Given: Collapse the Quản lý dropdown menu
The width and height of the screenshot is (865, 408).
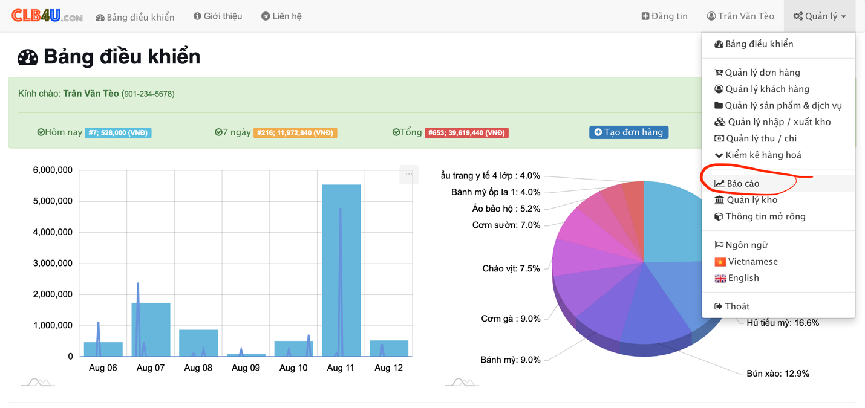Looking at the screenshot, I should point(819,16).
